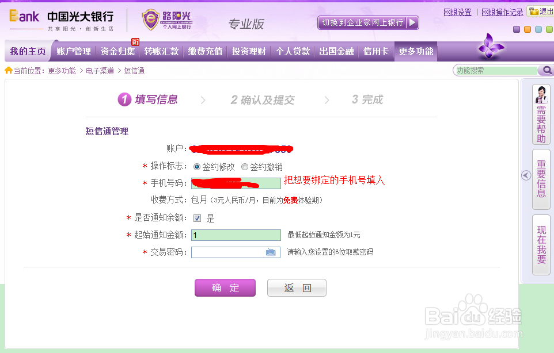The height and width of the screenshot is (353, 554).
Task: Click the 起始通知金额 input field
Action: tap(236, 235)
